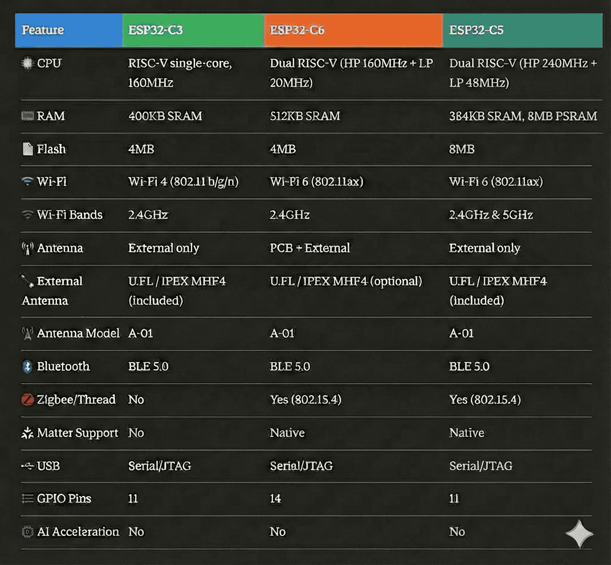611x565 pixels.
Task: Click the Bluetooth logo icon
Action: tap(27, 366)
